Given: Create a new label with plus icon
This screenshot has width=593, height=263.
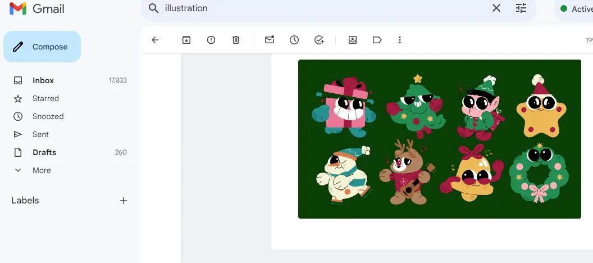Looking at the screenshot, I should [x=124, y=201].
